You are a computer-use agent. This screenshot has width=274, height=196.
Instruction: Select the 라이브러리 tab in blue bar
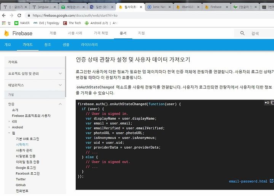[89, 45]
